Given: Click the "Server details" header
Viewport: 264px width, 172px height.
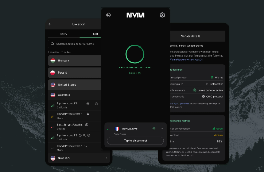Looking at the screenshot, I should click(x=191, y=36).
